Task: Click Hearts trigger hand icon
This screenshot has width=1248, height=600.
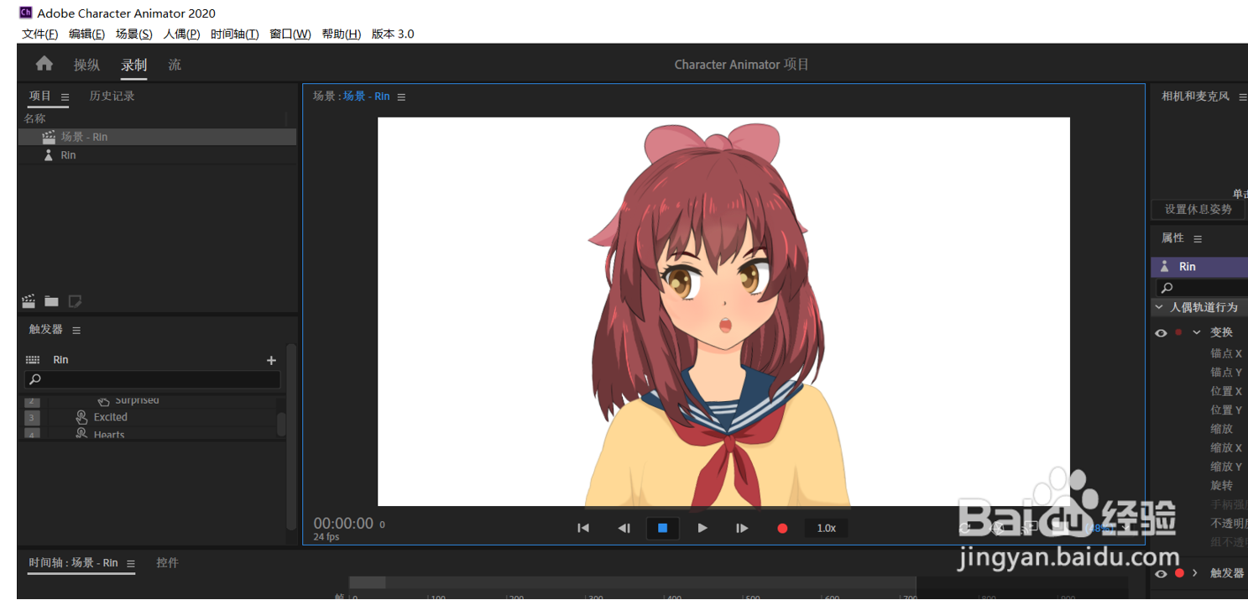Action: tap(81, 434)
